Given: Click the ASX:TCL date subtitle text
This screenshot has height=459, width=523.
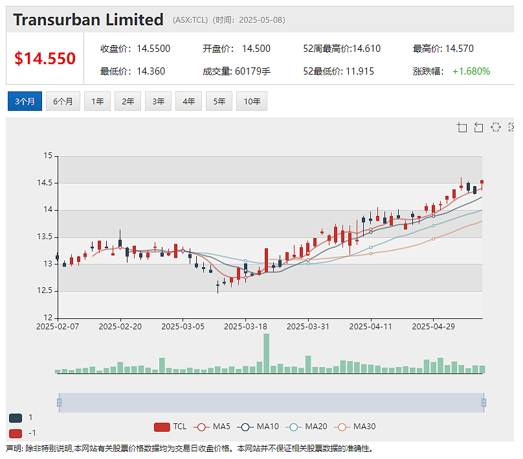Looking at the screenshot, I should (229, 20).
